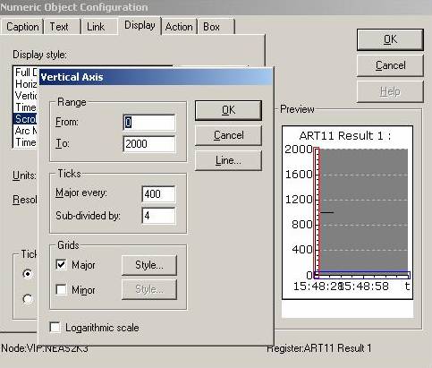Select the second Ticks radio button
Screen dimensions: 432x368
(28, 299)
